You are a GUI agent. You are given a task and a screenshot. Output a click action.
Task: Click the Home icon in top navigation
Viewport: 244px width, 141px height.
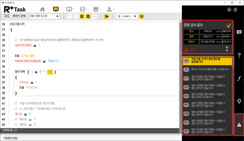click(x=43, y=9)
